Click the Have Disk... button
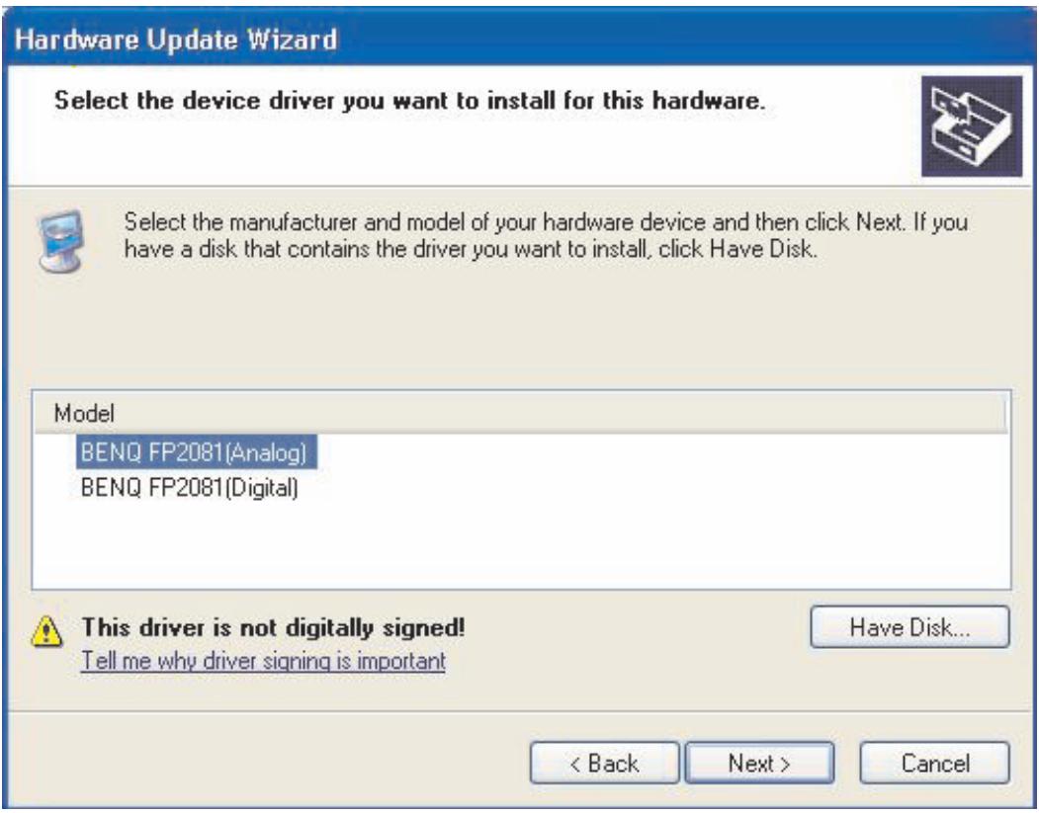 point(909,627)
